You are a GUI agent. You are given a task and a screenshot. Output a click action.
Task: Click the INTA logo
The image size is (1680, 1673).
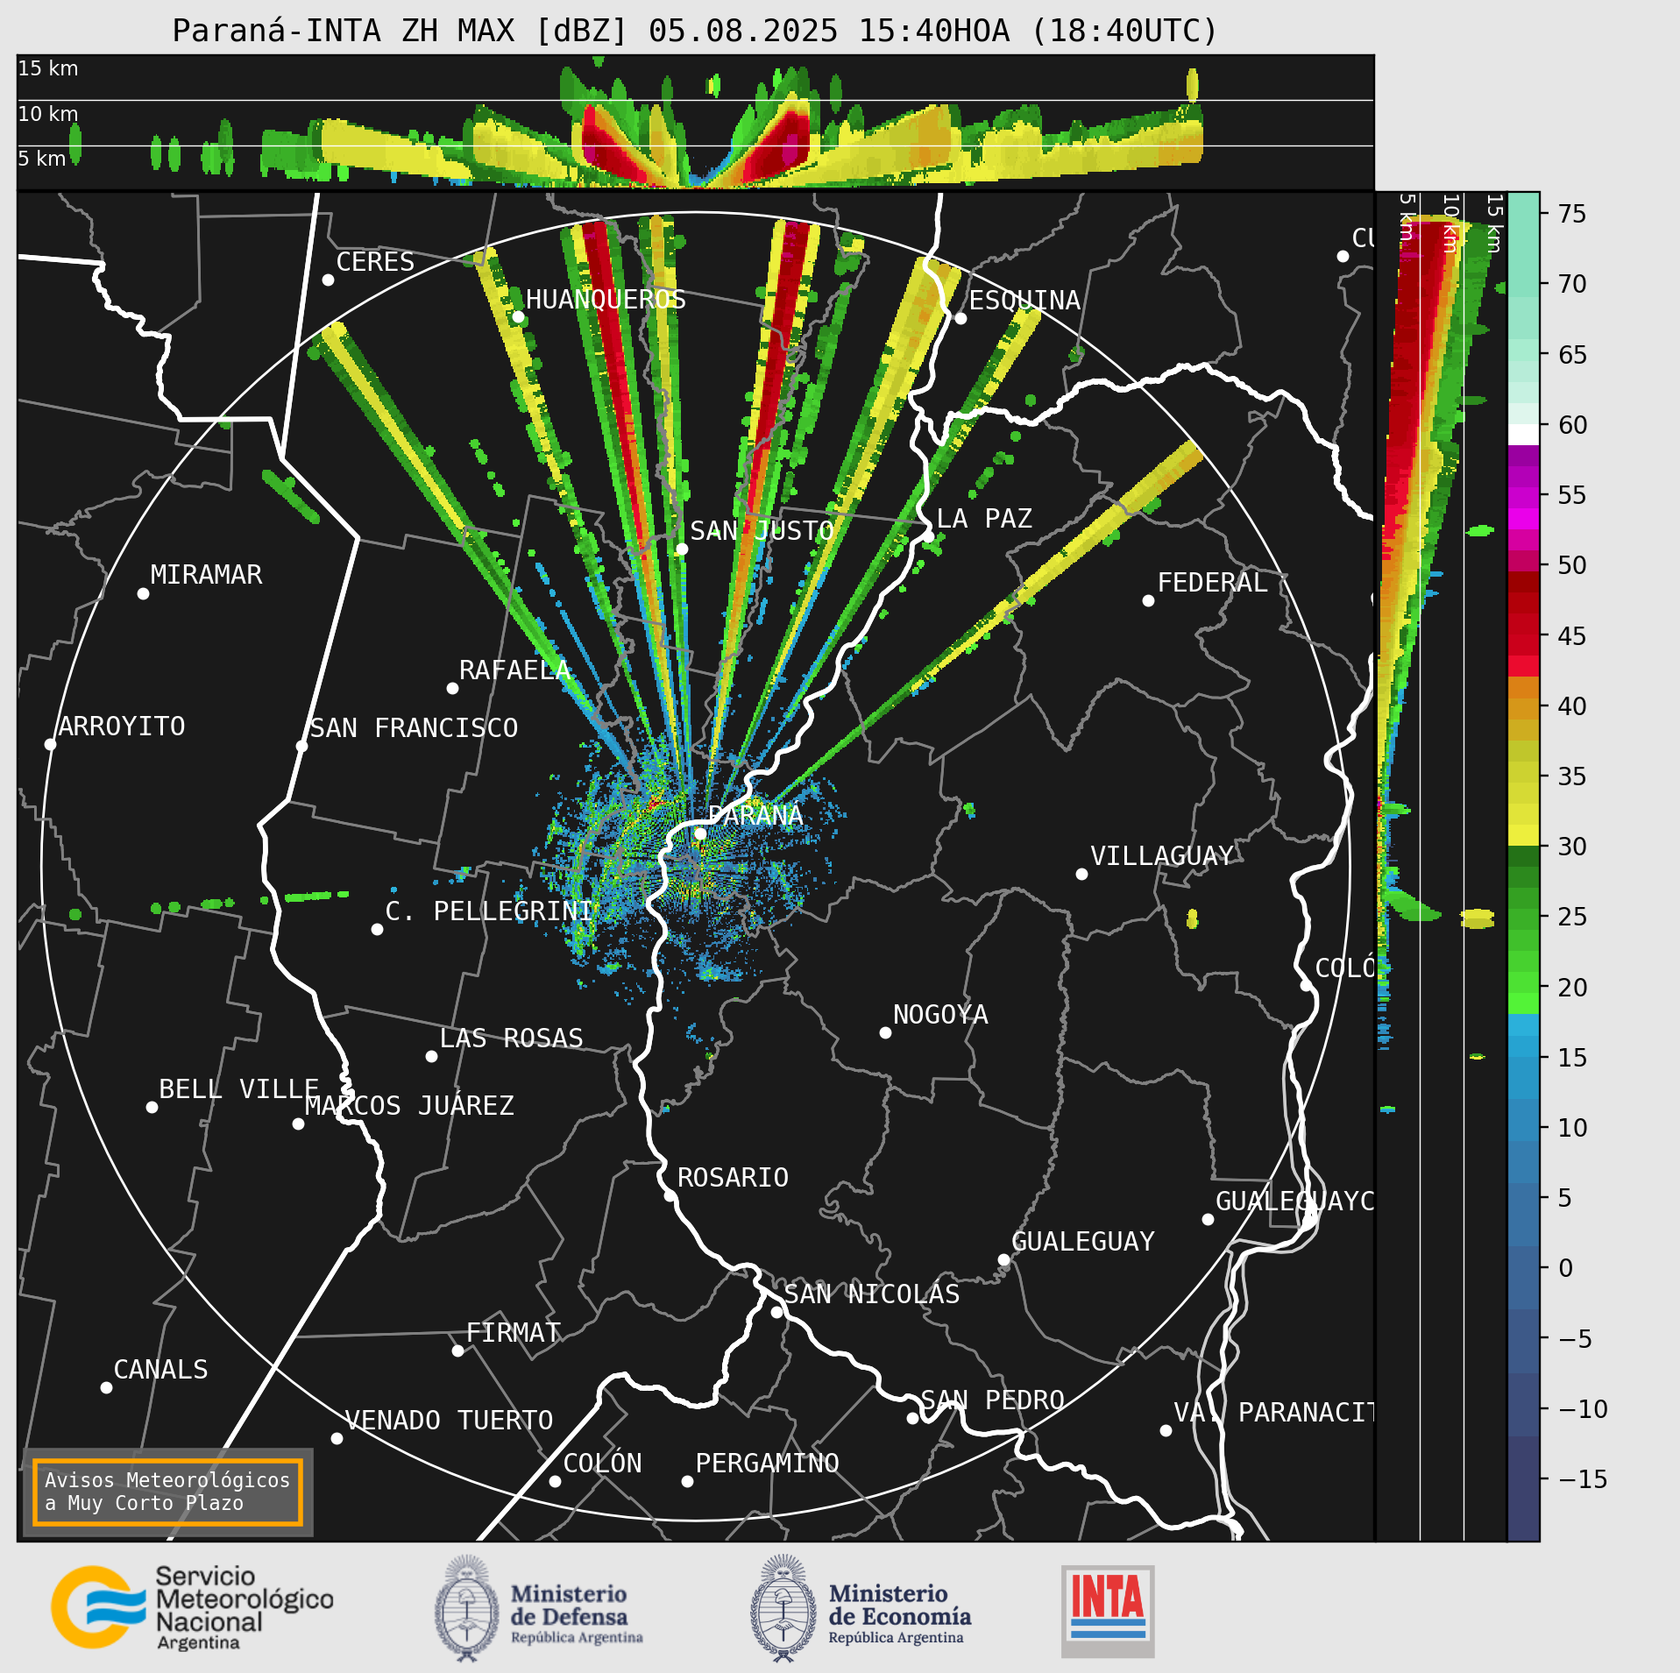(1108, 1611)
